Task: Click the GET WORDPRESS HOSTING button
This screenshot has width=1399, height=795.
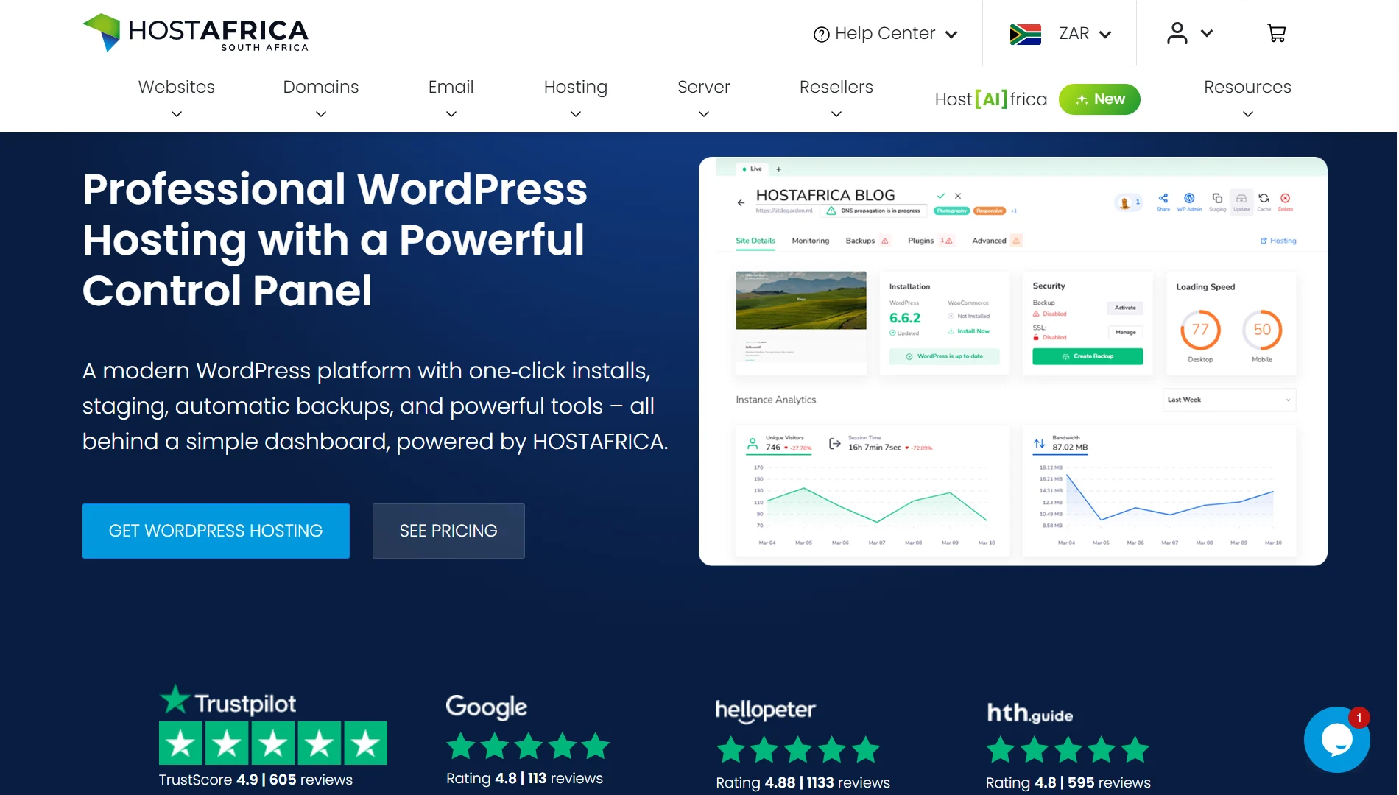Action: pos(216,531)
